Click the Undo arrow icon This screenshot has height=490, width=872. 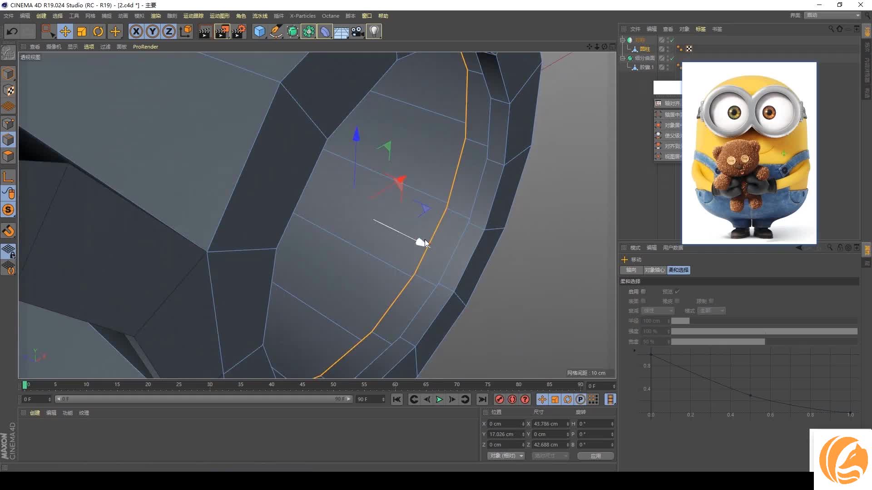[12, 31]
